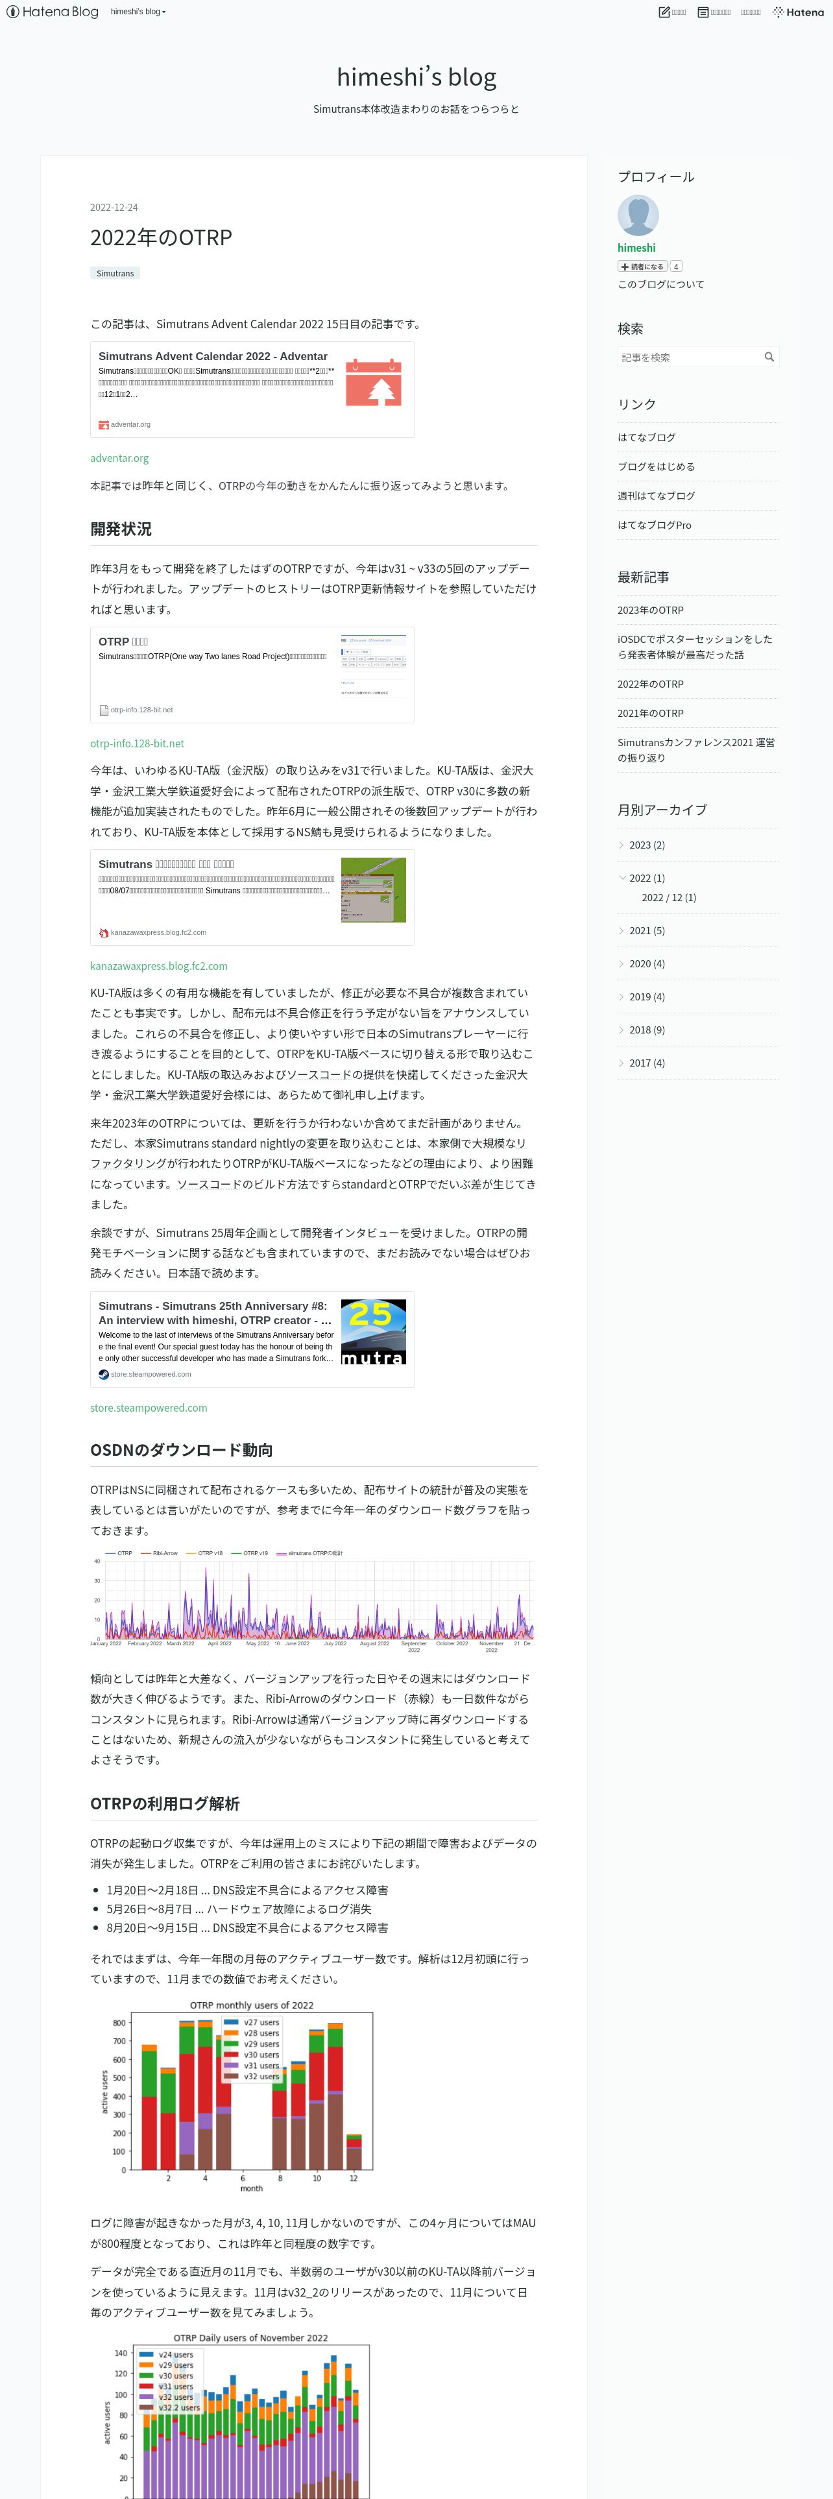Open the sidebar recent article 2022年のOTRP
Image resolution: width=833 pixels, height=2499 pixels.
[651, 684]
